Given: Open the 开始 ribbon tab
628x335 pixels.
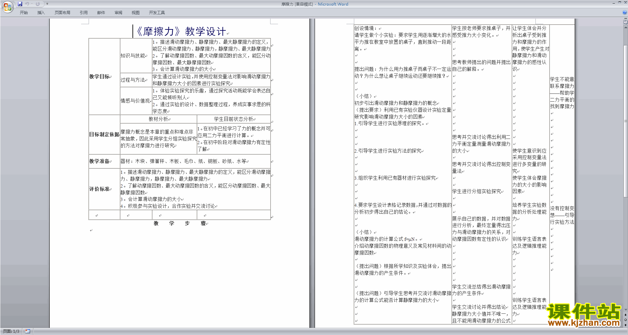Looking at the screenshot, I should pyautogui.click(x=24, y=12).
